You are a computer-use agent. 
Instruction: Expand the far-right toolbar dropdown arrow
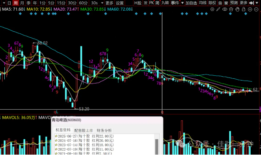point(257,3)
